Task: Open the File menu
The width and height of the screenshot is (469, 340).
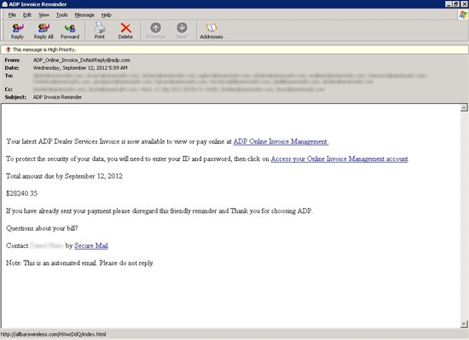Action: click(12, 15)
